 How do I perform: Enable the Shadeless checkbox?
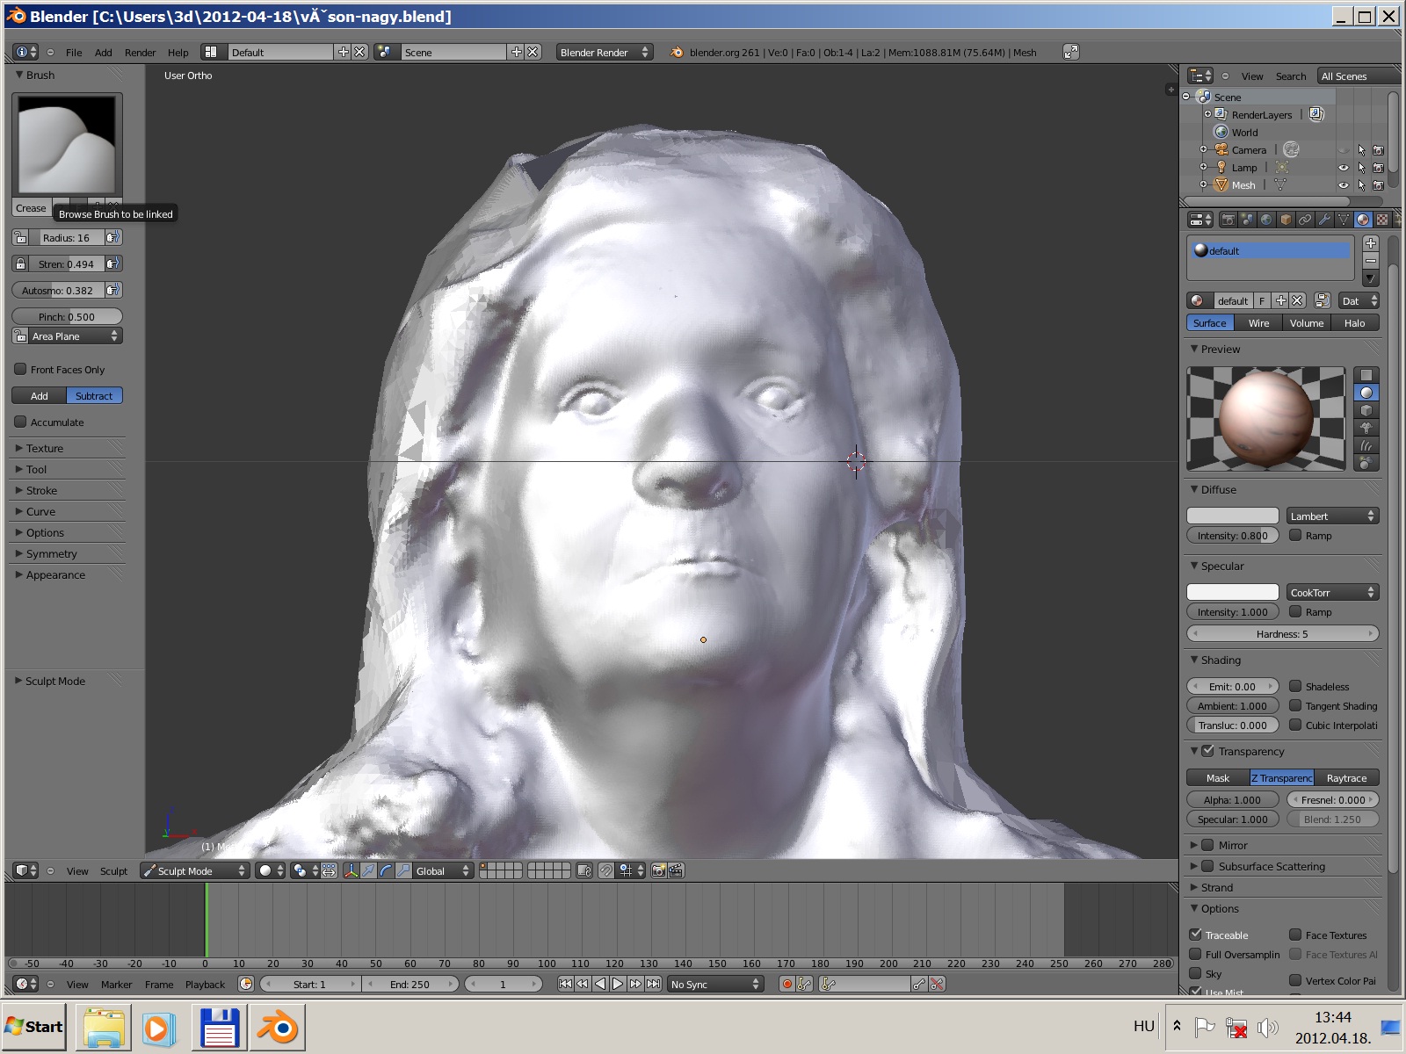click(x=1295, y=687)
